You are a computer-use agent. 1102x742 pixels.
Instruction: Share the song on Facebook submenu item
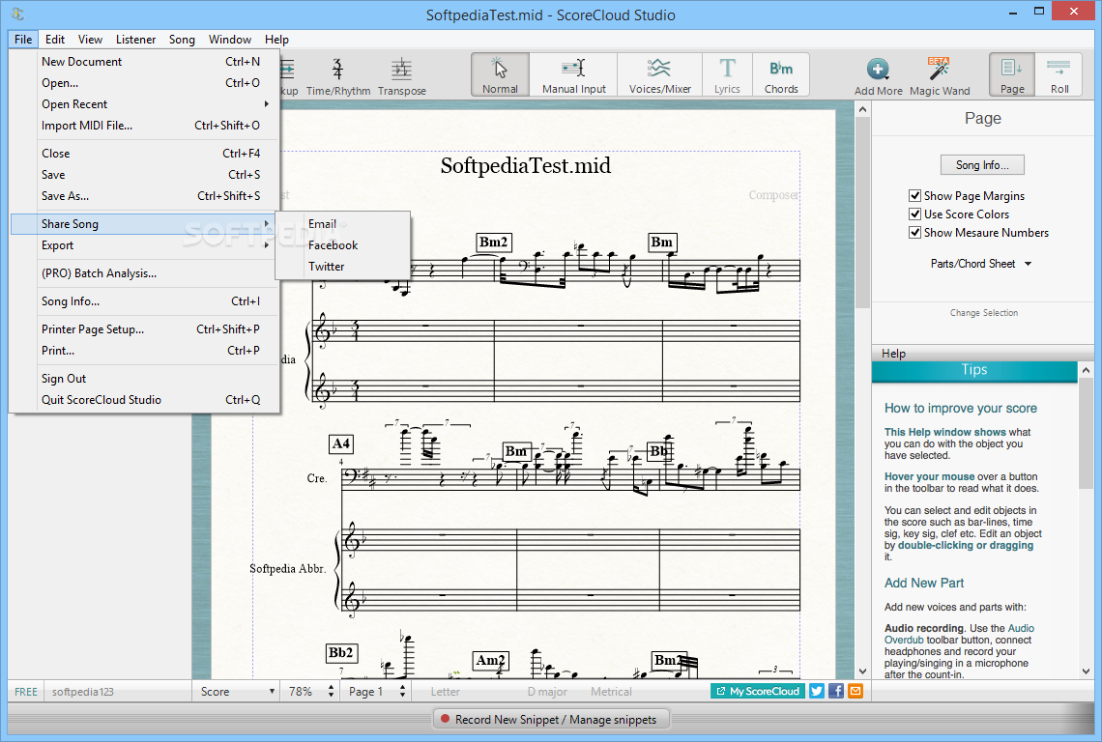tap(343, 245)
